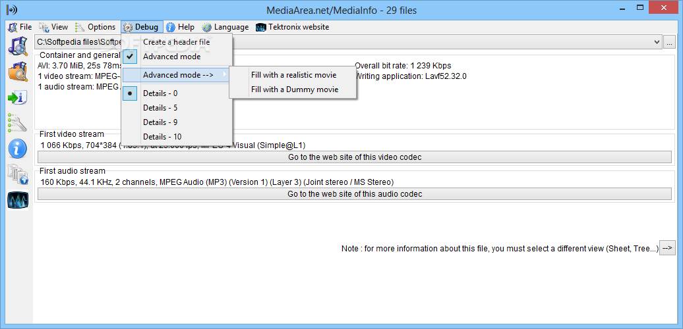Click the Overall bit rate text
Viewport: 683px width, 329px height.
403,66
